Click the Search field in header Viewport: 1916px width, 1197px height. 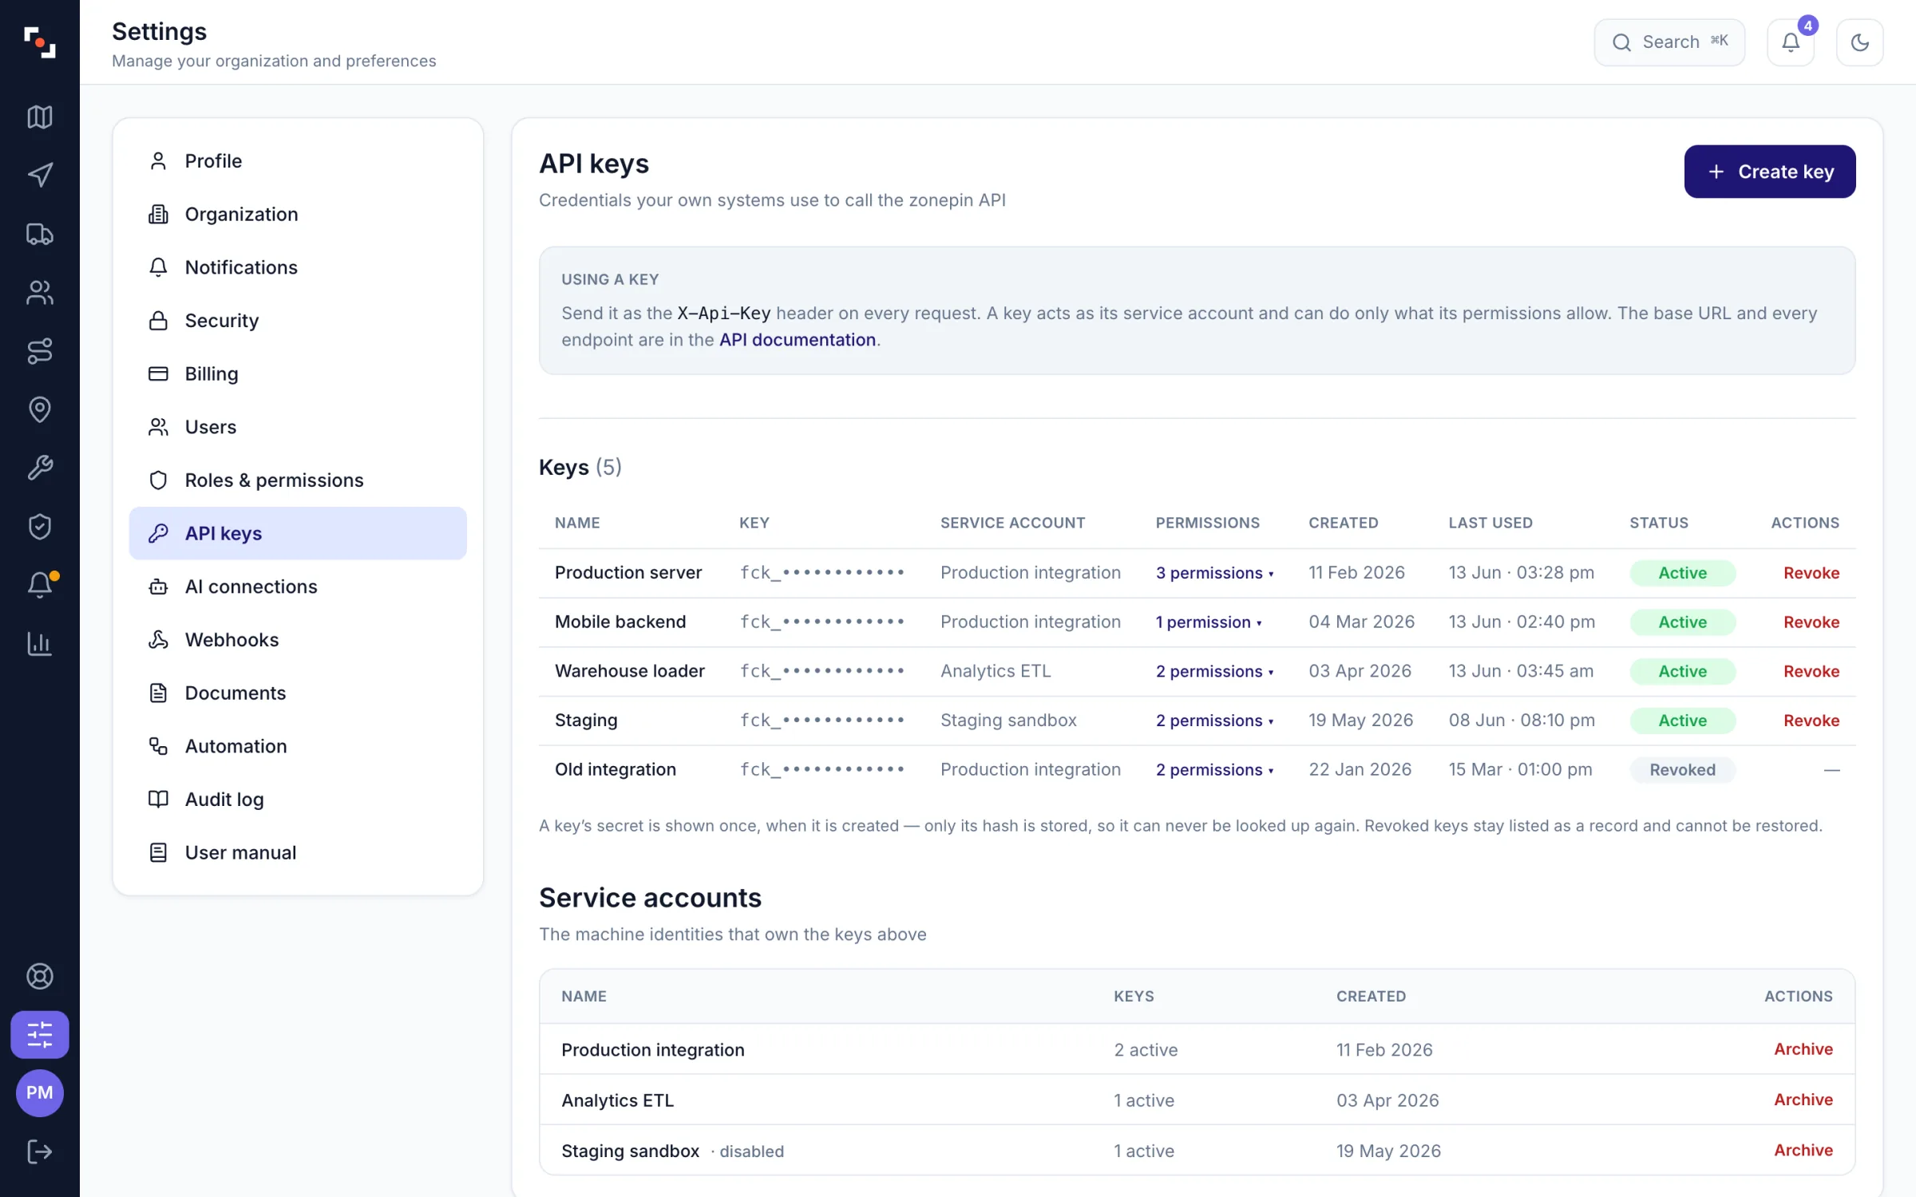(x=1669, y=42)
